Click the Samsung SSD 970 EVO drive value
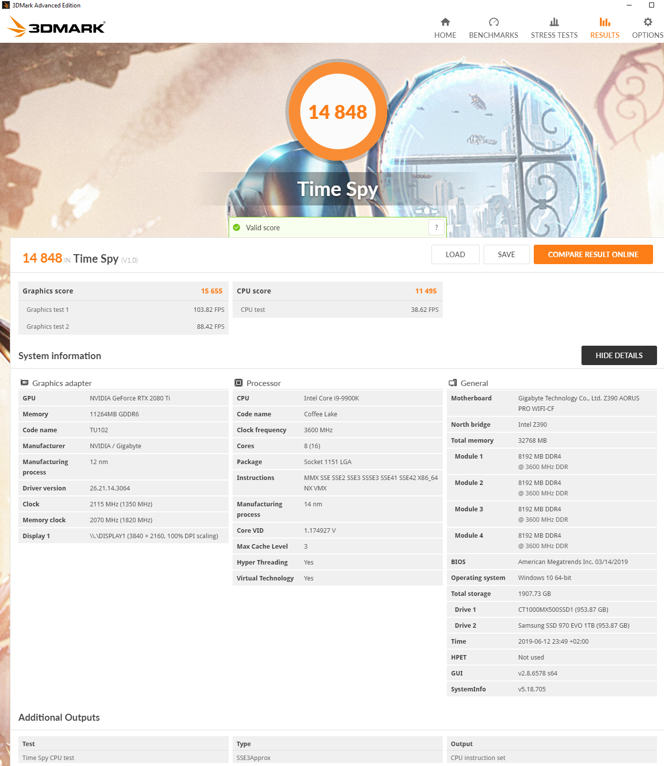The image size is (664, 766). click(574, 625)
